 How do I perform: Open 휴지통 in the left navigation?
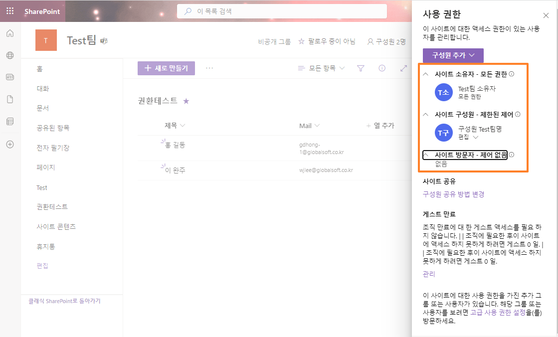pyautogui.click(x=46, y=246)
